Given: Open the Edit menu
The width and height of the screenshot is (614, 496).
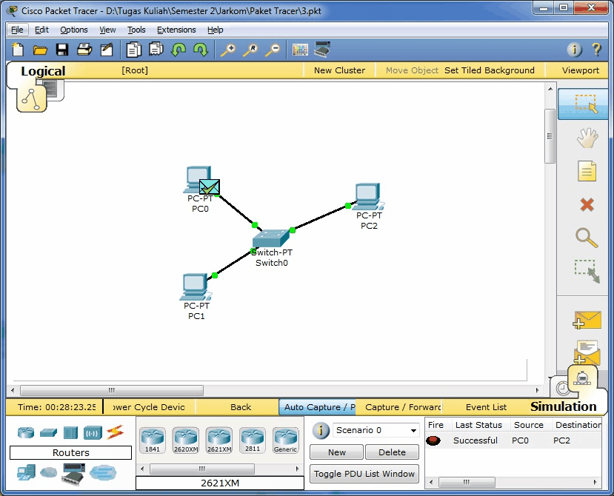Looking at the screenshot, I should (x=41, y=30).
